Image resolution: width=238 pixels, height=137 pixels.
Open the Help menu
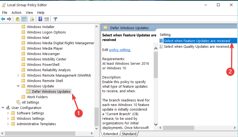coord(41,13)
